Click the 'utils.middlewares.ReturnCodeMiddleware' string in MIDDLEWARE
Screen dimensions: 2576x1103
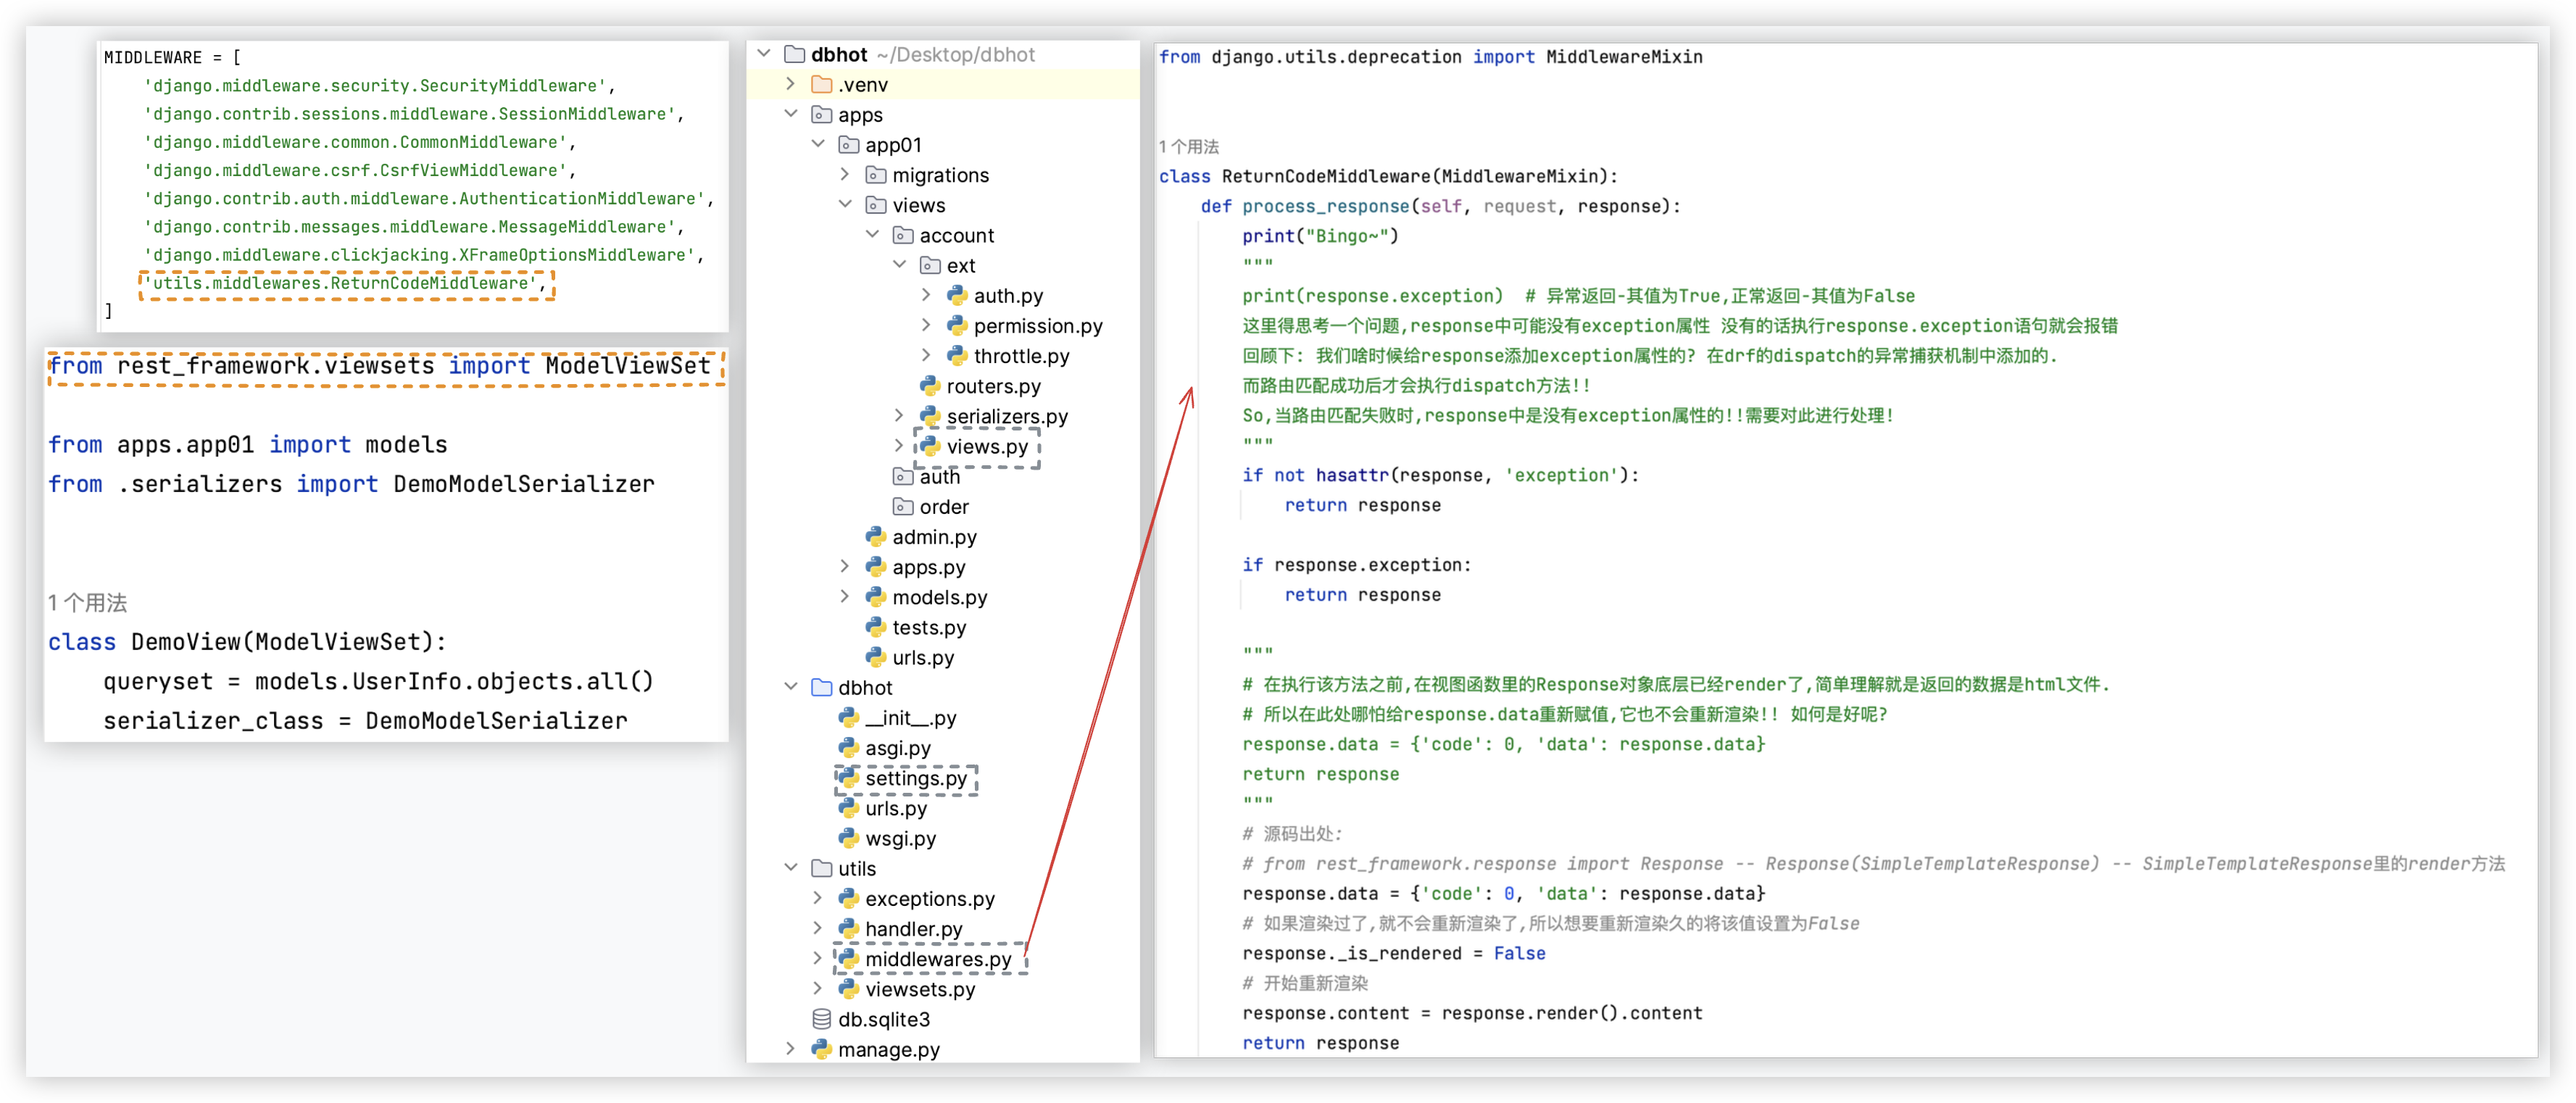click(x=340, y=283)
